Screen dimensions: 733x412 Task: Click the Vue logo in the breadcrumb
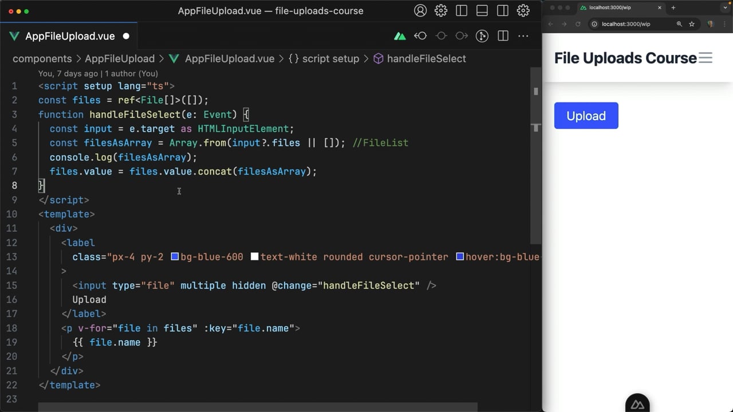174,58
